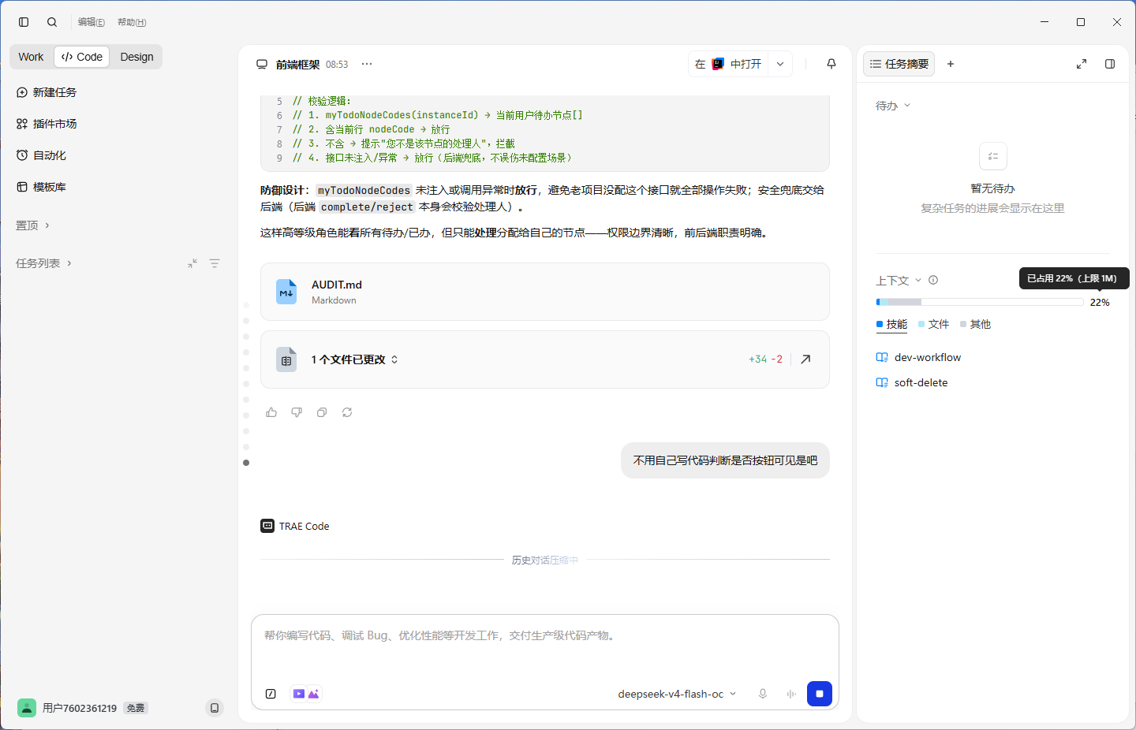Switch to the Code tab
1136x730 pixels.
(x=82, y=57)
